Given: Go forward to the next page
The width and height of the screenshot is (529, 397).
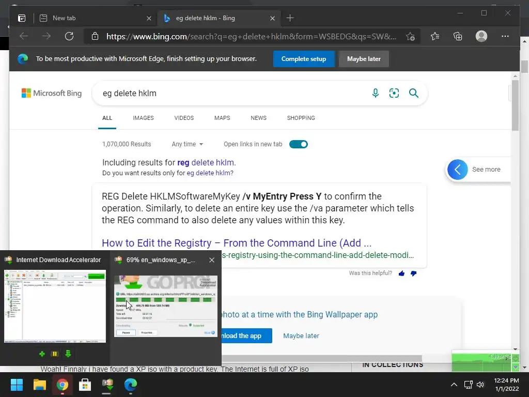Looking at the screenshot, I should click(x=46, y=36).
